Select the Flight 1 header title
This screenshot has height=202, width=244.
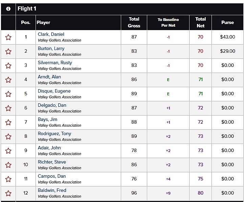[27, 9]
